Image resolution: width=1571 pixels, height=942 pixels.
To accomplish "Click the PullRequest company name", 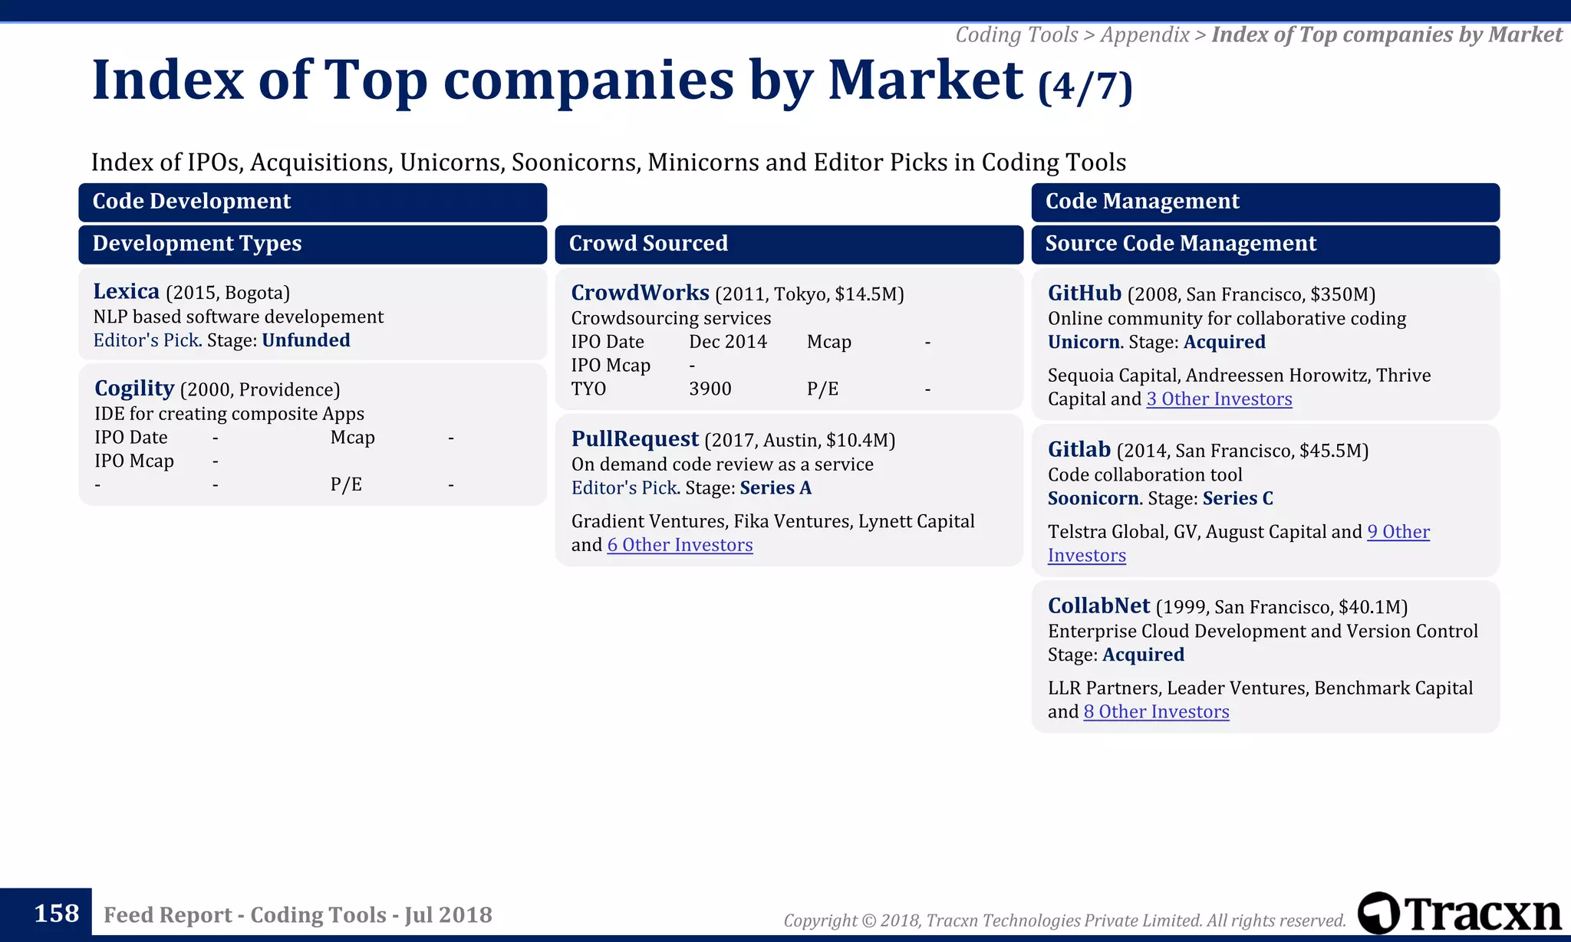I will pyautogui.click(x=635, y=438).
